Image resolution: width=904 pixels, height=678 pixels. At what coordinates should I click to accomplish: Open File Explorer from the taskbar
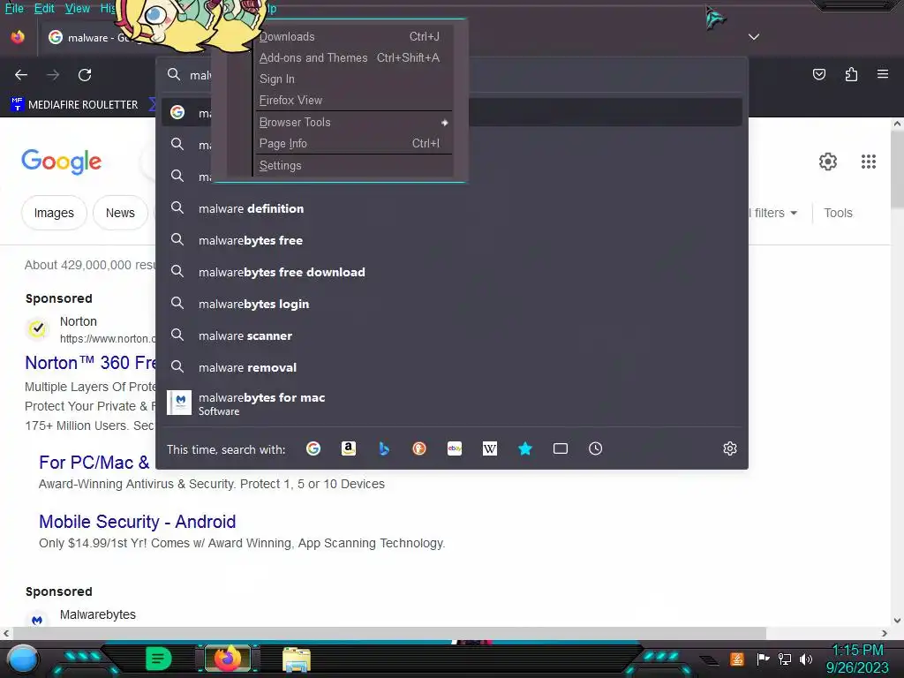tap(297, 659)
